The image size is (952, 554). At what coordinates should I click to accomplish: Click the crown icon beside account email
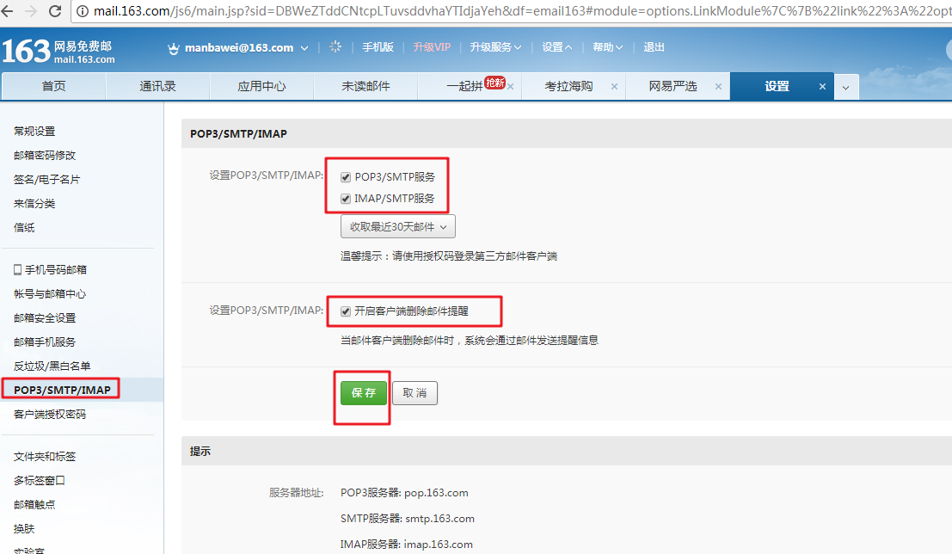pos(173,48)
